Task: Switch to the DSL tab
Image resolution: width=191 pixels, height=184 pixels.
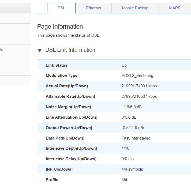Action: coord(61,8)
